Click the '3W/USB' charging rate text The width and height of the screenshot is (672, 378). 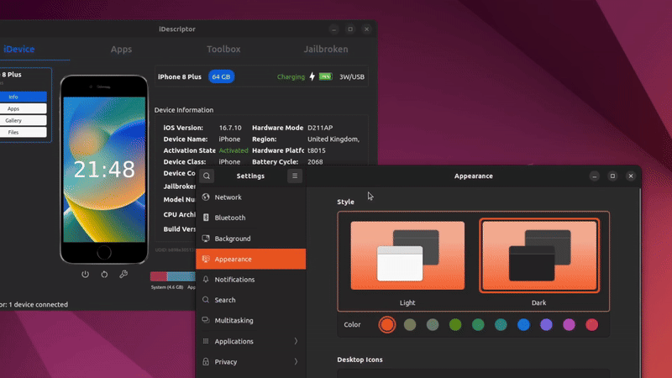[352, 76]
